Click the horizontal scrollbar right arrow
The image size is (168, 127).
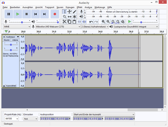(162, 110)
